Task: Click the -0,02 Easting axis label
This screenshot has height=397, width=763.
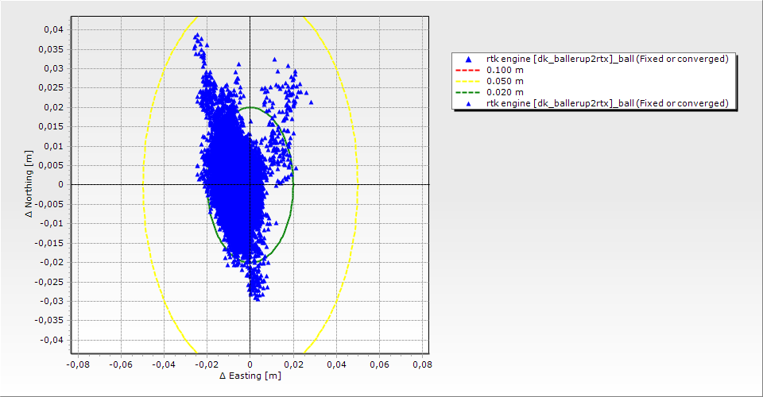Action: [x=207, y=364]
